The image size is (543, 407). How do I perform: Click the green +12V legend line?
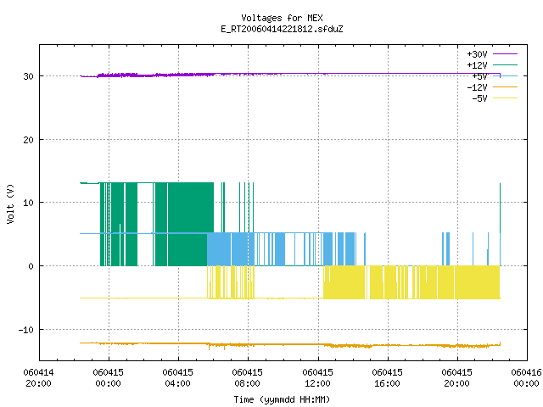[x=505, y=64]
